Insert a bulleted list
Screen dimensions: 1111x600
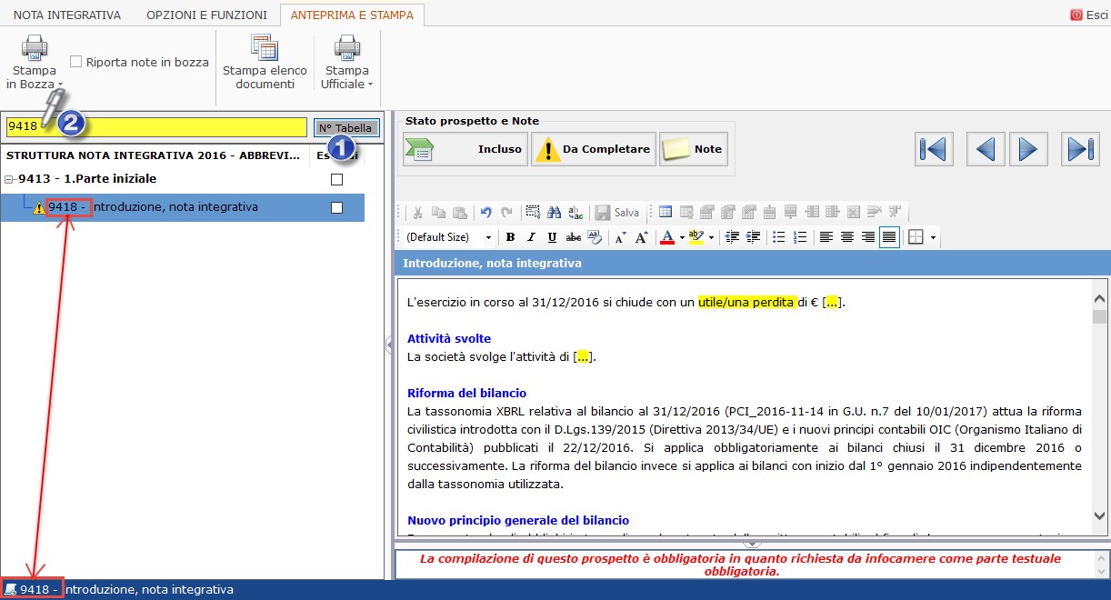coord(779,237)
